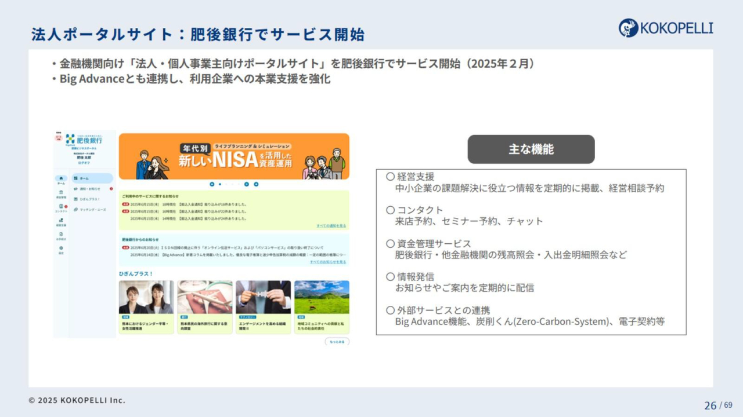Click the NISA promotional banner

(234, 156)
